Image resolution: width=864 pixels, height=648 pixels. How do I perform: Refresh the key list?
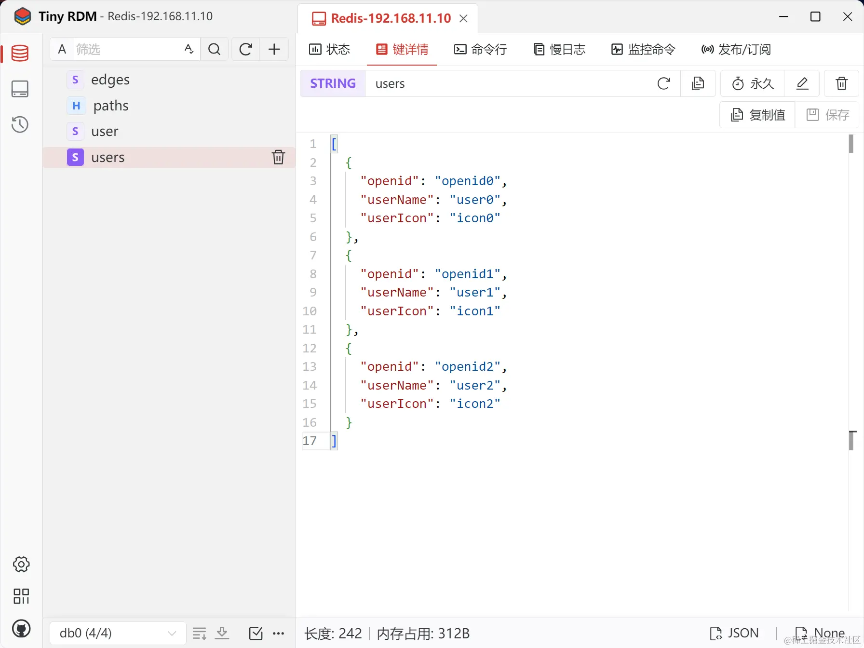246,49
